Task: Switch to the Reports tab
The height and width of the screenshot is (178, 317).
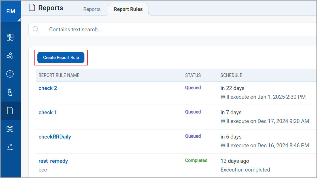Action: tap(92, 9)
